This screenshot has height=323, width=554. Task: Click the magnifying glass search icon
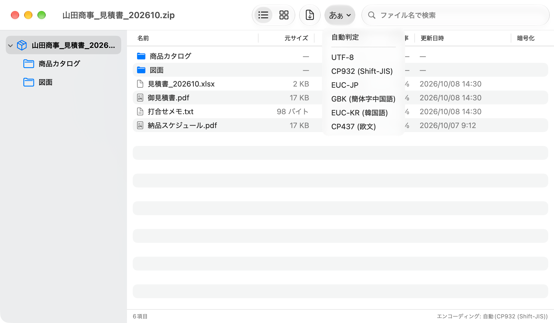[372, 15]
